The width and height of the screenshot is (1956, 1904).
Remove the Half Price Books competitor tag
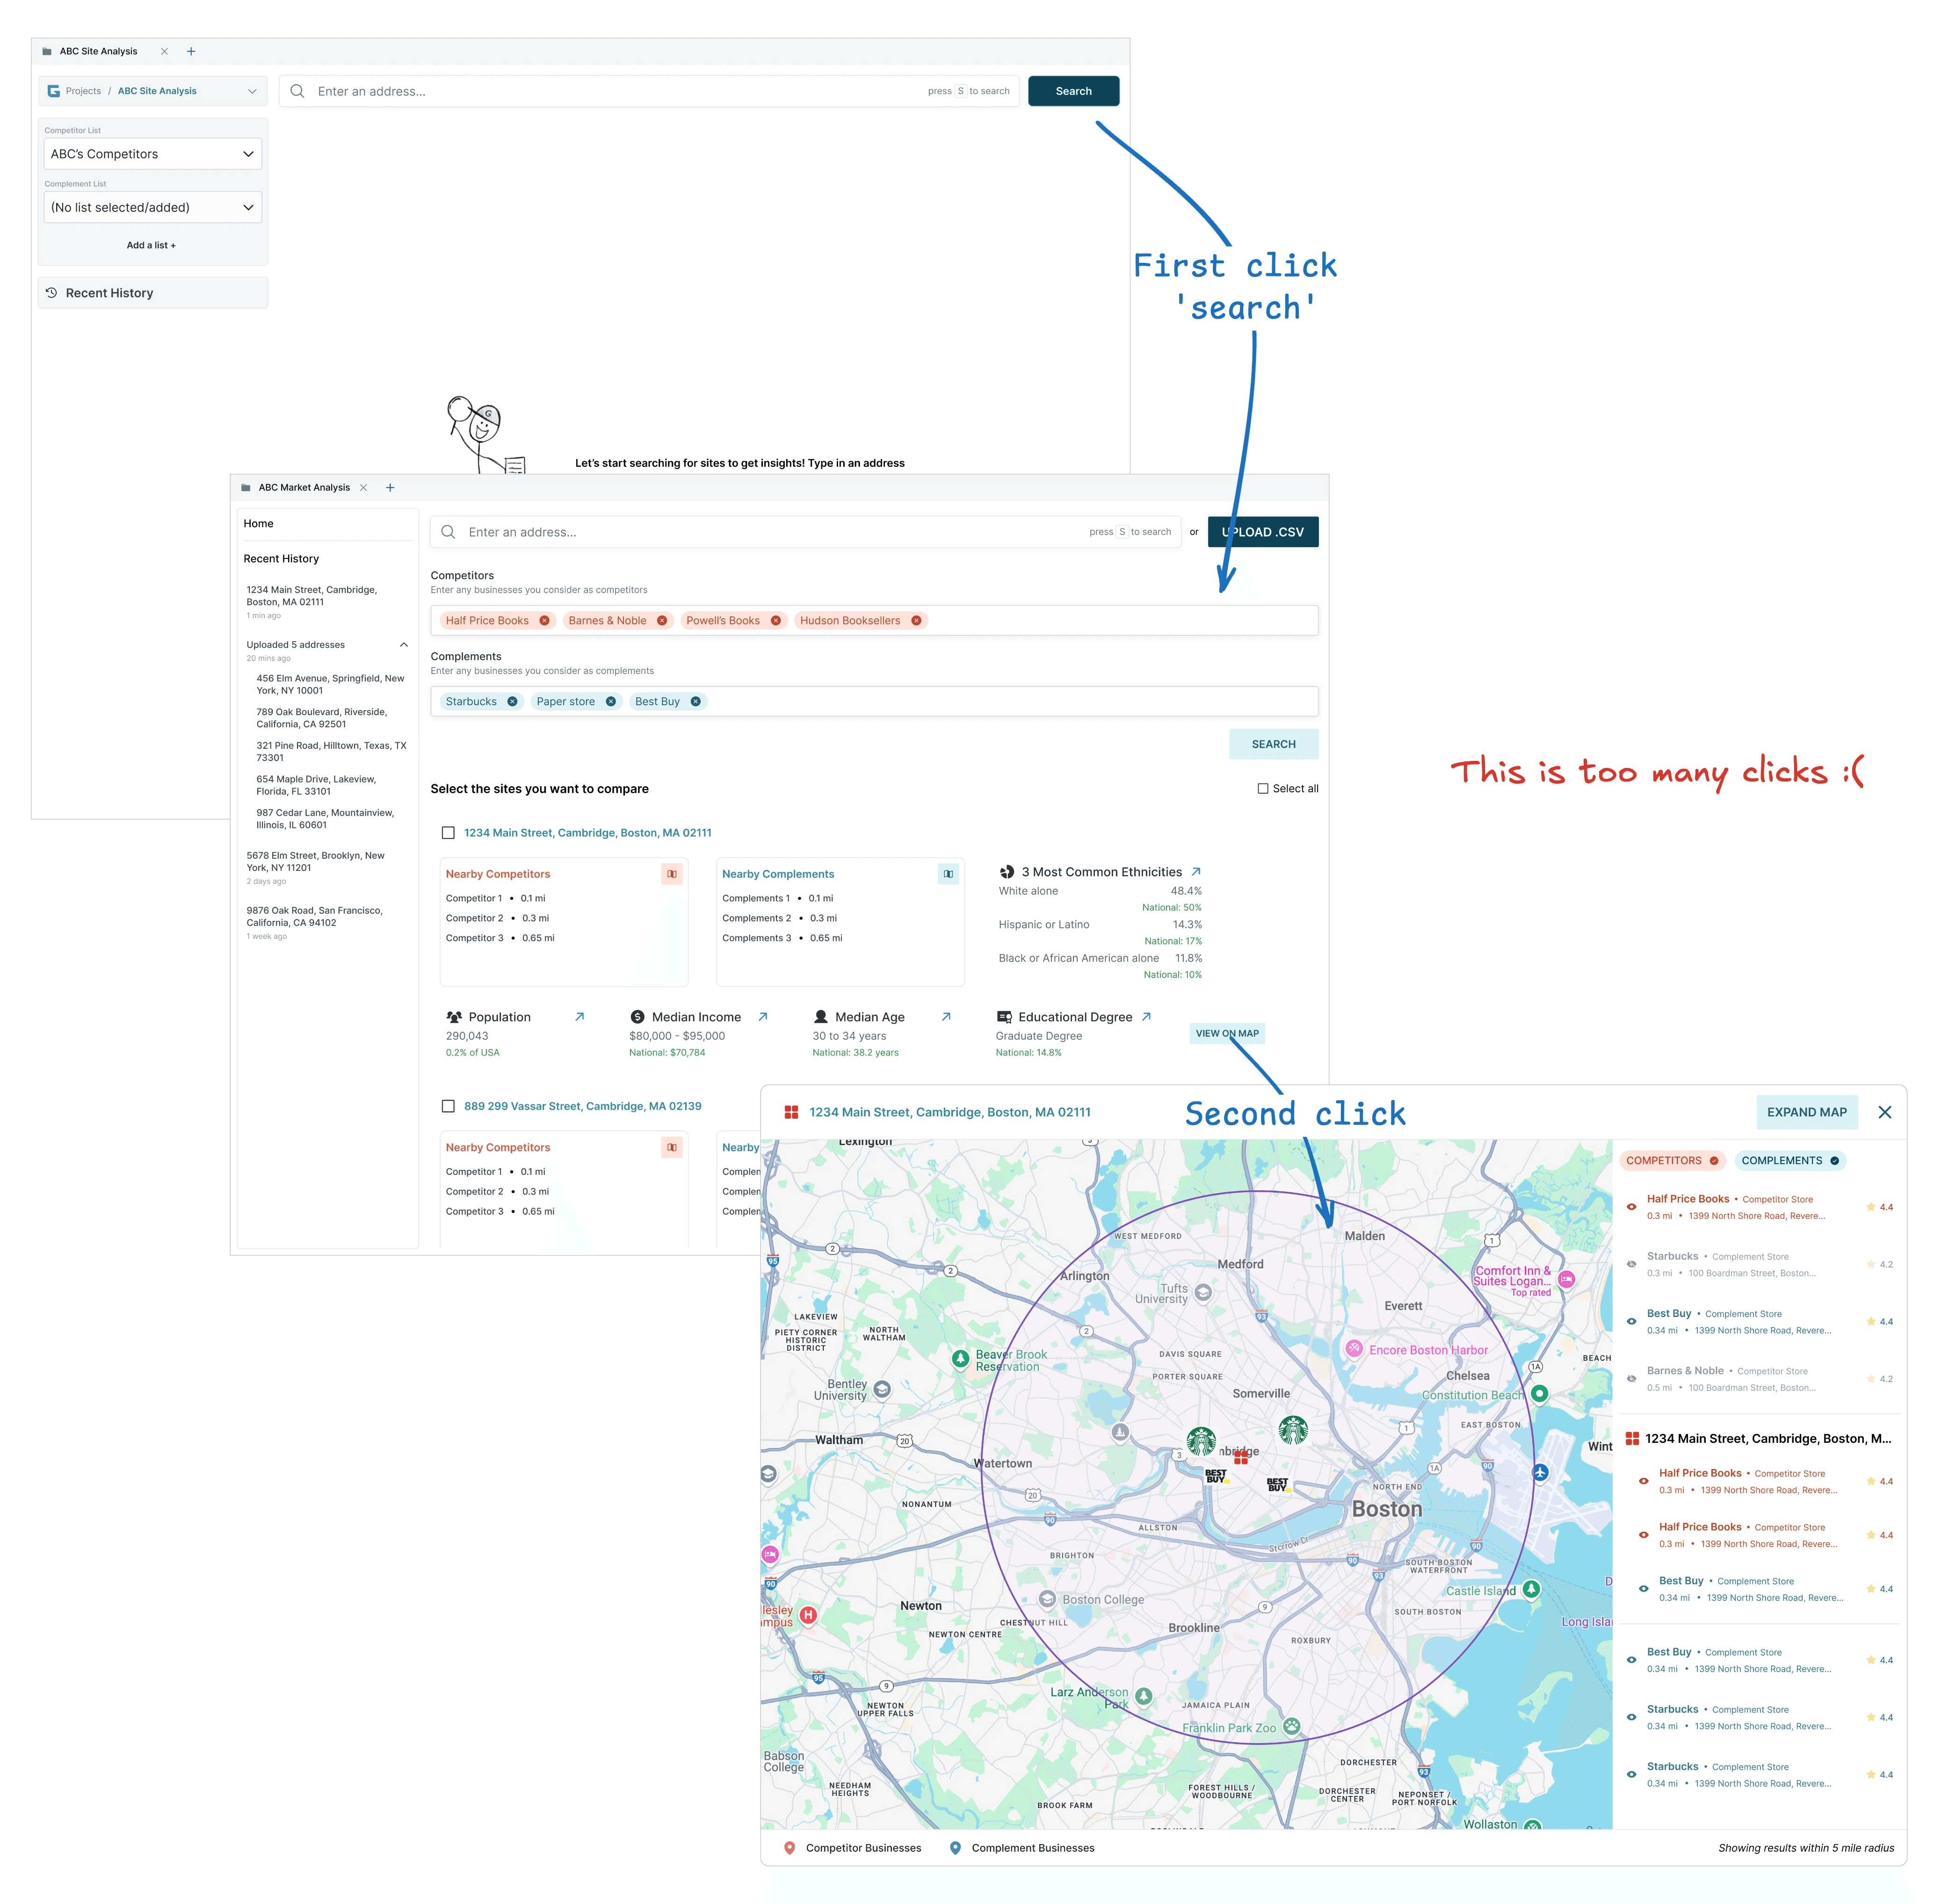coord(544,621)
